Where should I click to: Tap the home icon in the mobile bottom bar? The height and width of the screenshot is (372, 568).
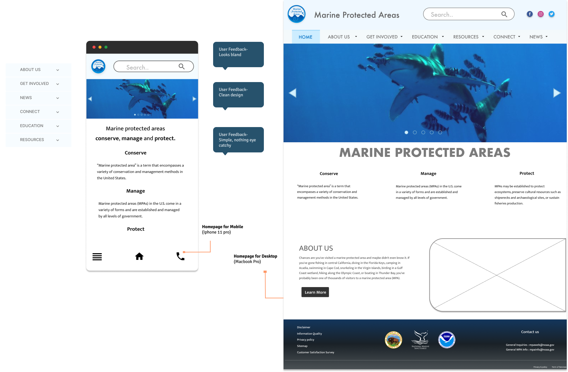click(x=139, y=256)
